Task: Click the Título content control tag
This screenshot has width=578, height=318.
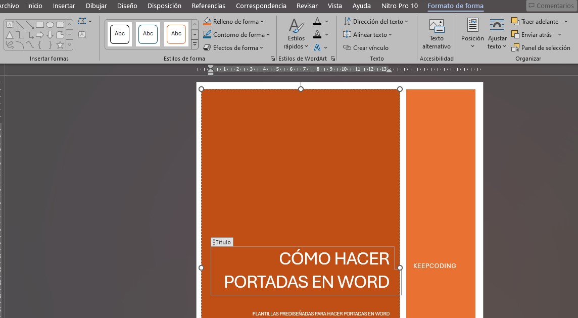Action: click(222, 242)
